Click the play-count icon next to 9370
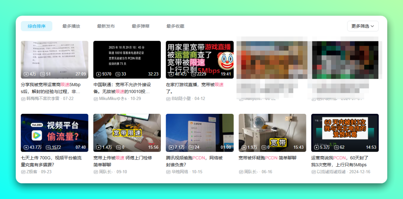403x199 pixels. tap(99, 74)
